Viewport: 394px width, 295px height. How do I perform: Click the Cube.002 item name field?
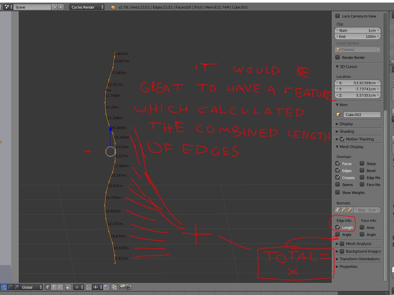362,115
